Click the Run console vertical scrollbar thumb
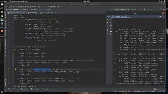 click(164, 31)
